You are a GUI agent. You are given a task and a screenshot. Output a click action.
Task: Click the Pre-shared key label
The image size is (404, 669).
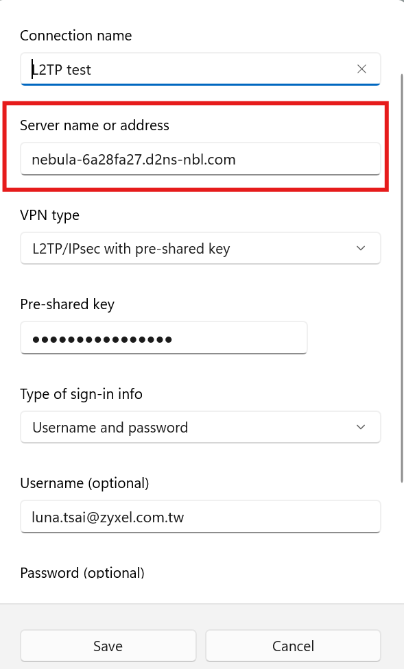[67, 304]
